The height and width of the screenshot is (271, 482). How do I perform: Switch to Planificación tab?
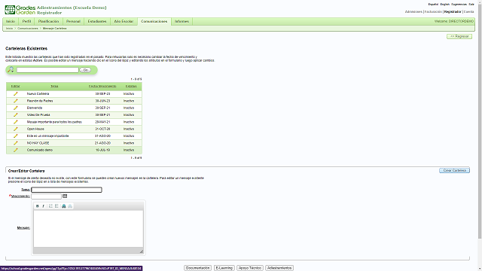click(48, 22)
